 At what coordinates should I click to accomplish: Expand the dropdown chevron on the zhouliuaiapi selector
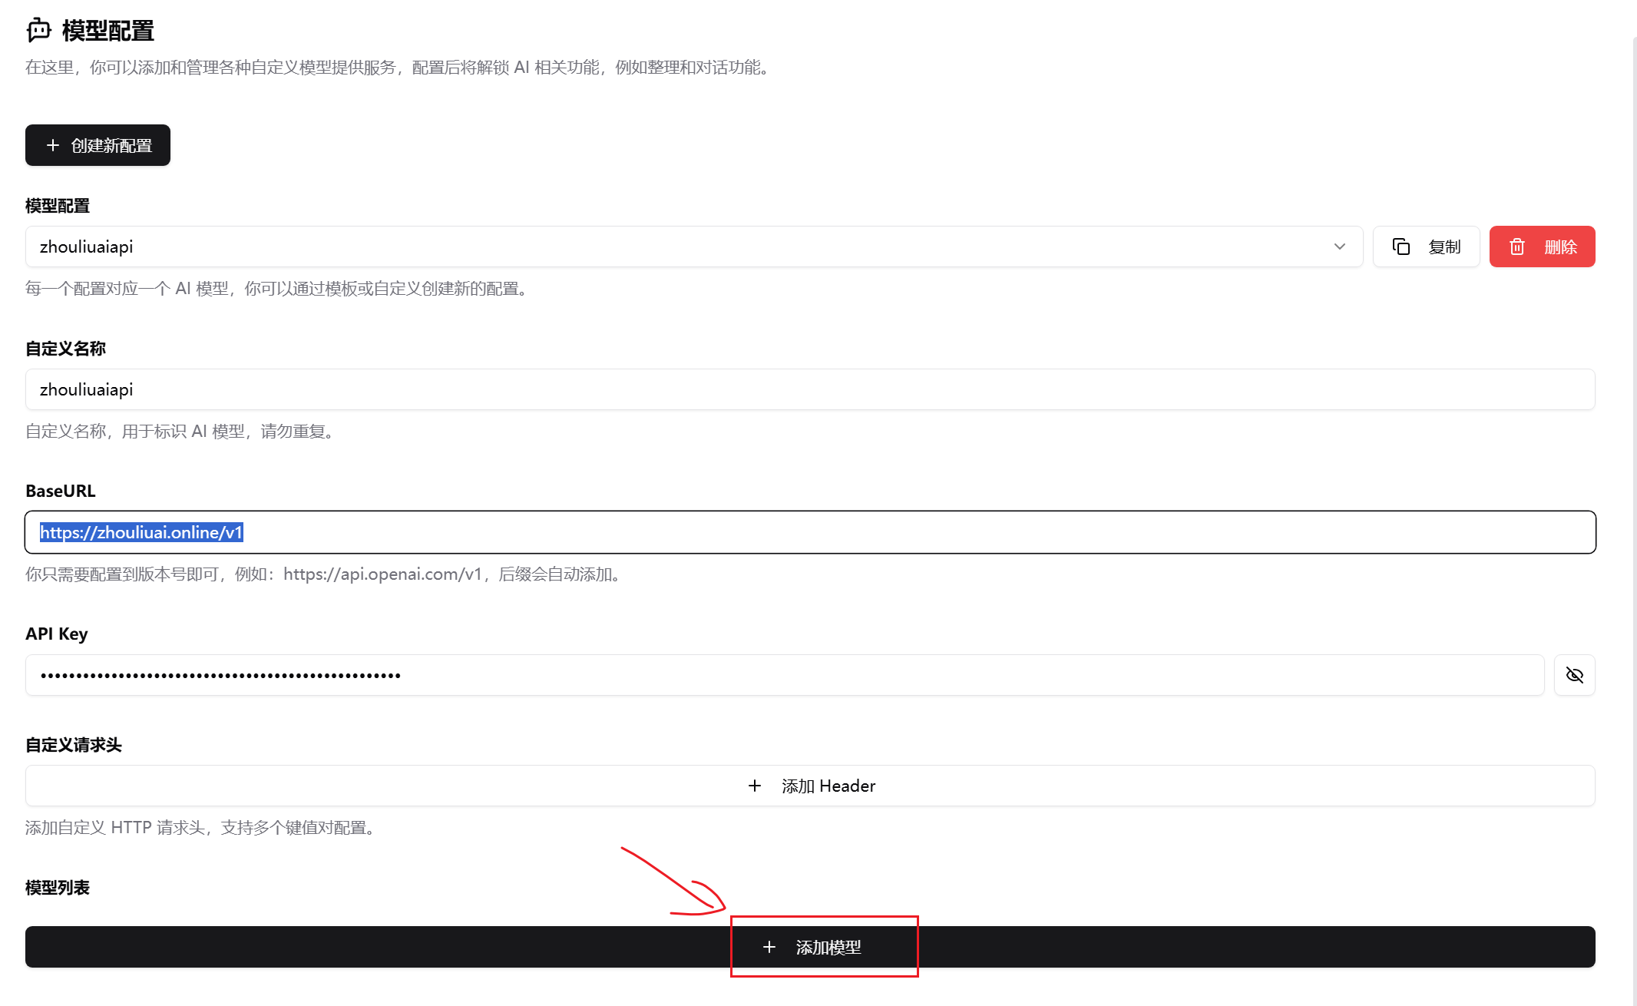pyautogui.click(x=1340, y=247)
